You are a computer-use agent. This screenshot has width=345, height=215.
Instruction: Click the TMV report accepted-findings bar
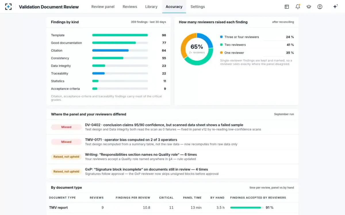point(247,208)
